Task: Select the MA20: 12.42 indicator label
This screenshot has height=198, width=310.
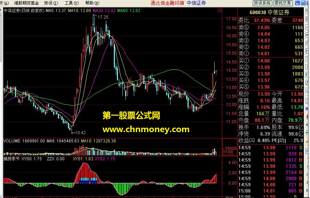Action: (104, 11)
